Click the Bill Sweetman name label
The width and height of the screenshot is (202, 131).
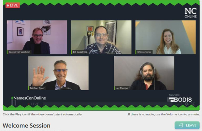click(80, 52)
